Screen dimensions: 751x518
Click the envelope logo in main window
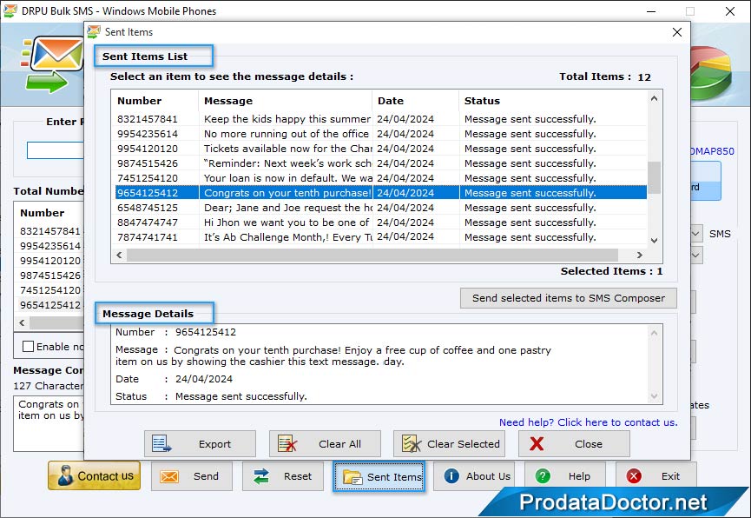point(53,63)
